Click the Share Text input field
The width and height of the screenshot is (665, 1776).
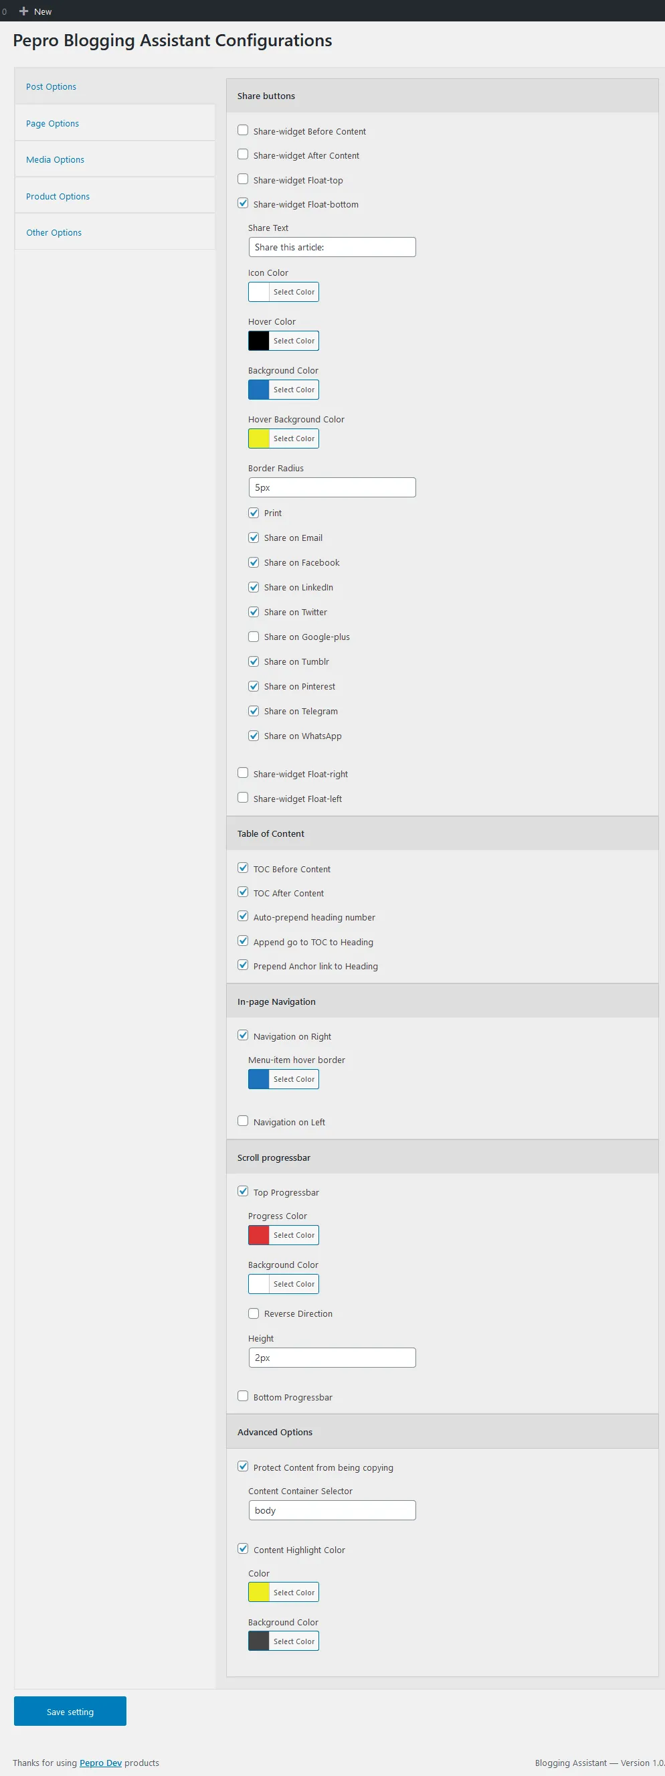332,247
